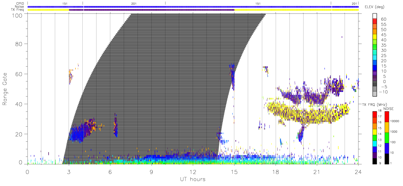Viewport: 403px width, 186px height.
Task: Click the x-axis tick label '6'
Action: [x=110, y=171]
